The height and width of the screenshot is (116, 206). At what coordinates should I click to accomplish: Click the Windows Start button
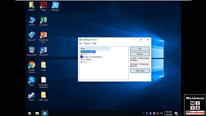pyautogui.click(x=30, y=113)
